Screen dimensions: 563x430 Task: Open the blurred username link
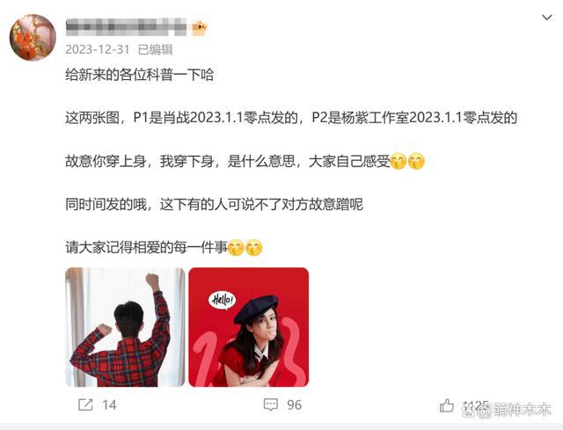[126, 27]
